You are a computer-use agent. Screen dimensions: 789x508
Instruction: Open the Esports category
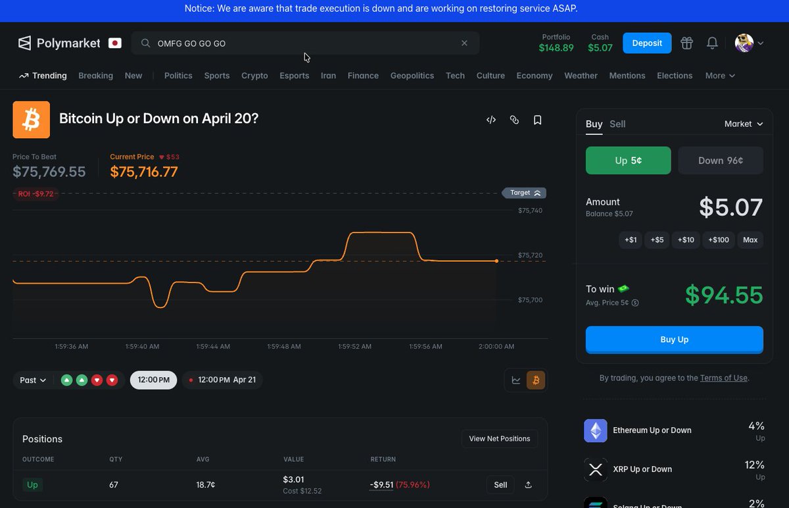[294, 76]
